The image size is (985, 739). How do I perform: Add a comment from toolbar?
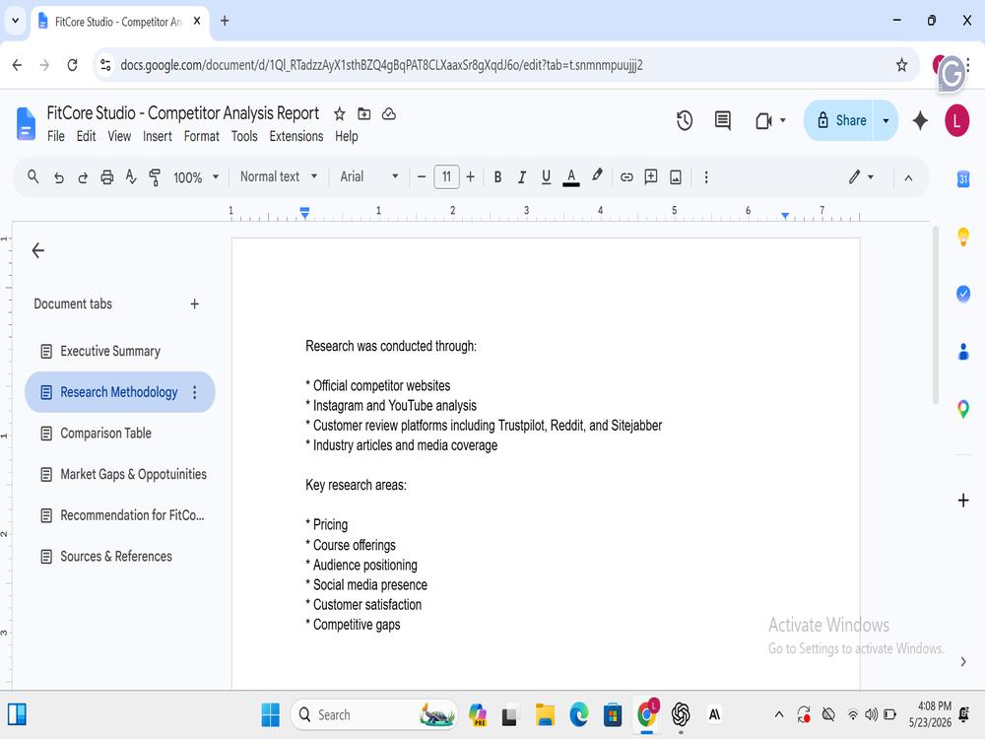pos(651,176)
